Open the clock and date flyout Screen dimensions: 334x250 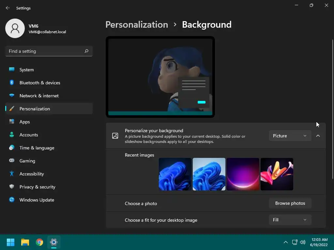[x=319, y=242]
